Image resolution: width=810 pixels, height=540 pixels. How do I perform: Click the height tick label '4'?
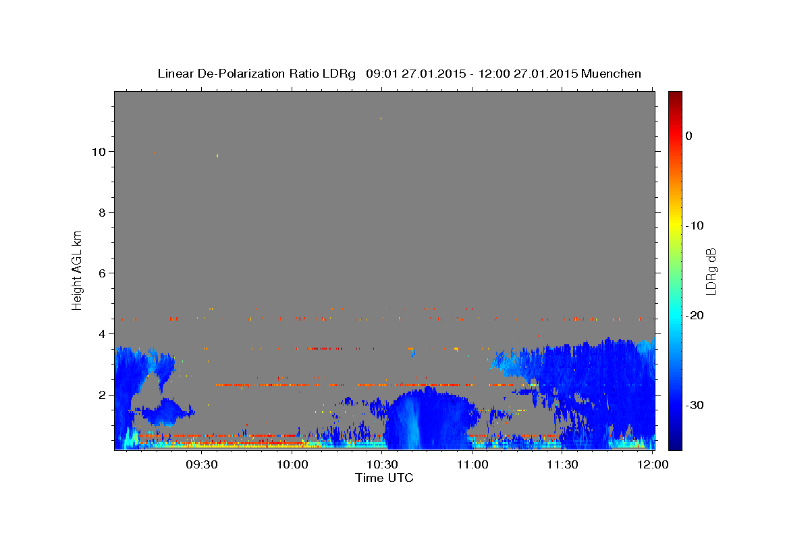click(103, 334)
